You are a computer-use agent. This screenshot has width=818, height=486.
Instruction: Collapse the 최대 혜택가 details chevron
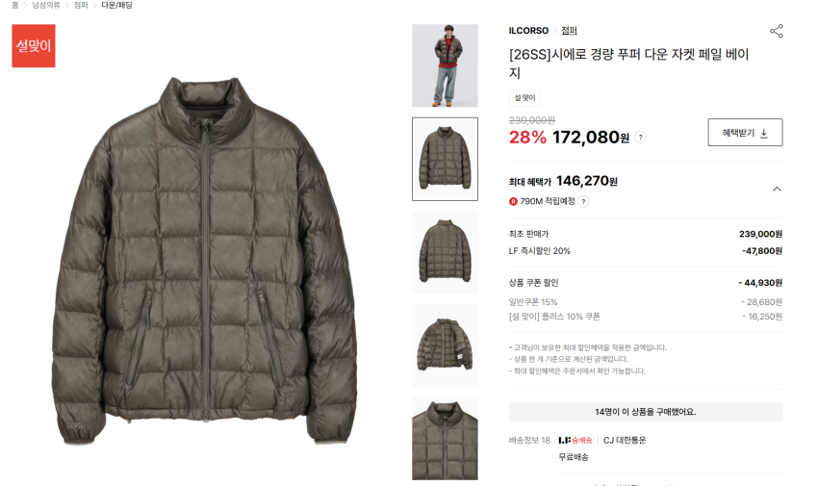pyautogui.click(x=777, y=189)
